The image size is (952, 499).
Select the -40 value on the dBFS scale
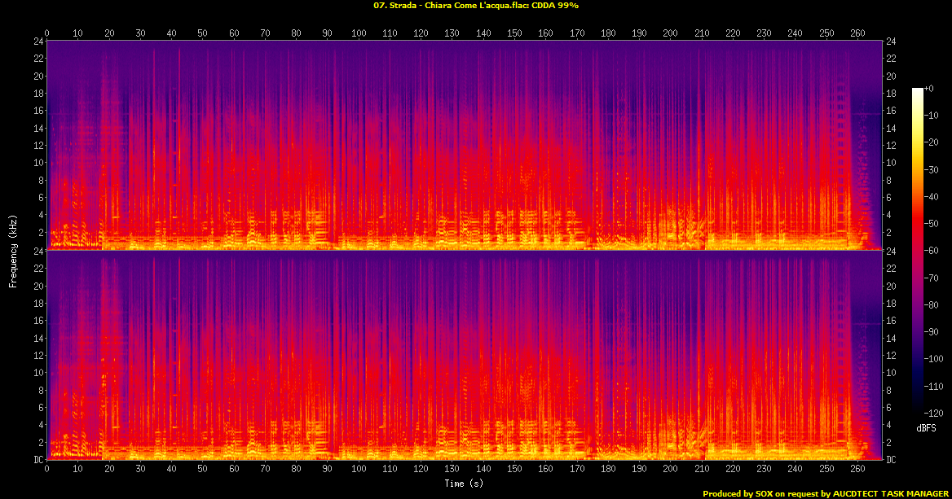(x=932, y=196)
